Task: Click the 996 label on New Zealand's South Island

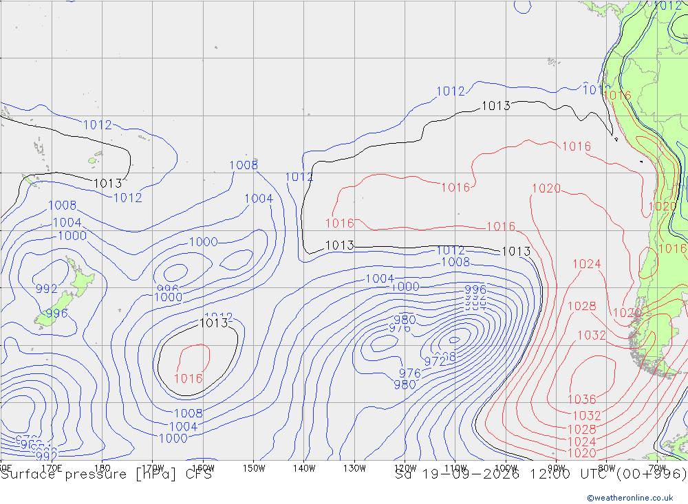Action: (57, 313)
